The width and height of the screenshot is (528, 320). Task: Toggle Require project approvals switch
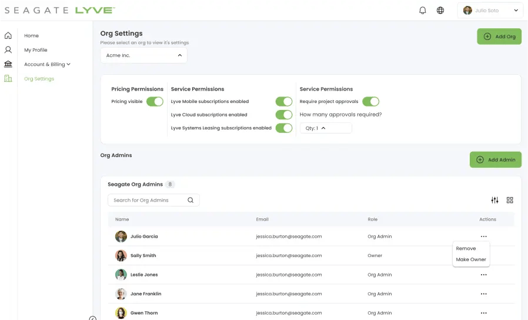[x=371, y=102]
